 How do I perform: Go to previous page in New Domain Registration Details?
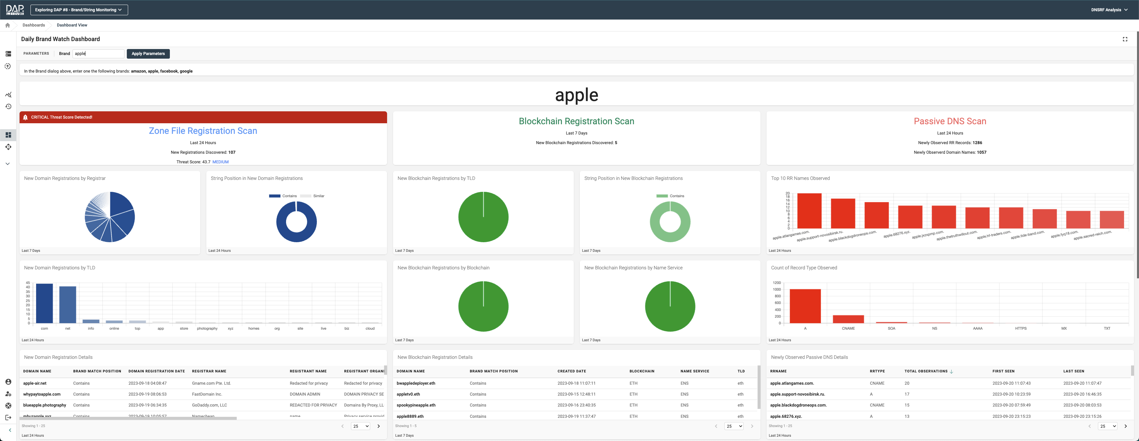(x=342, y=426)
